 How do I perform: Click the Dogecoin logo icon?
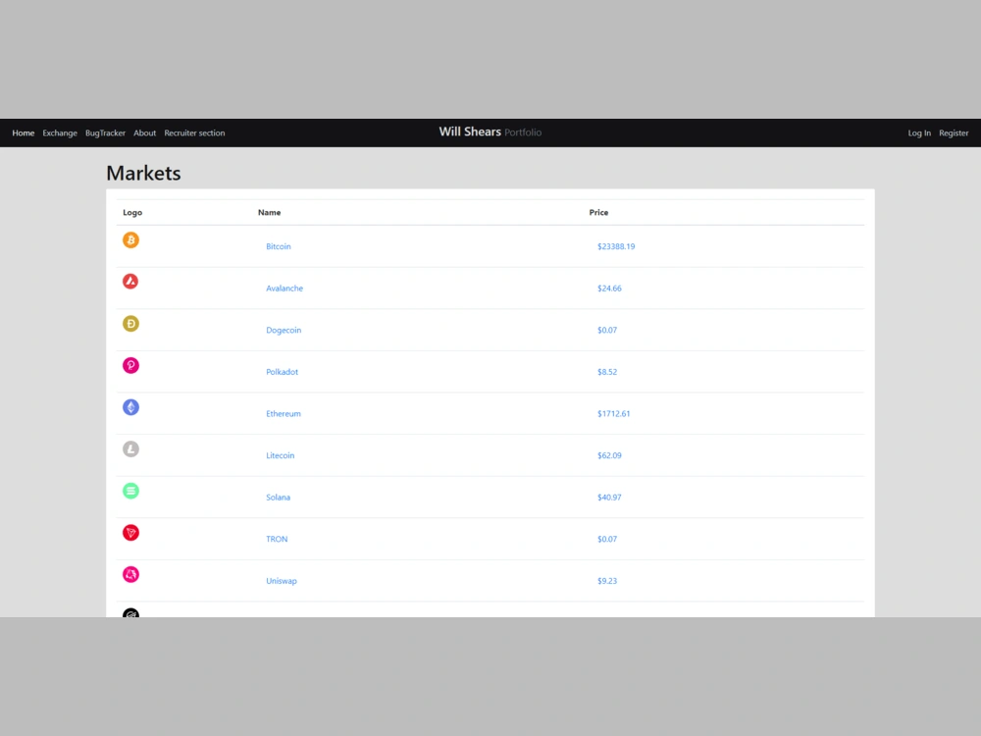[x=130, y=323]
